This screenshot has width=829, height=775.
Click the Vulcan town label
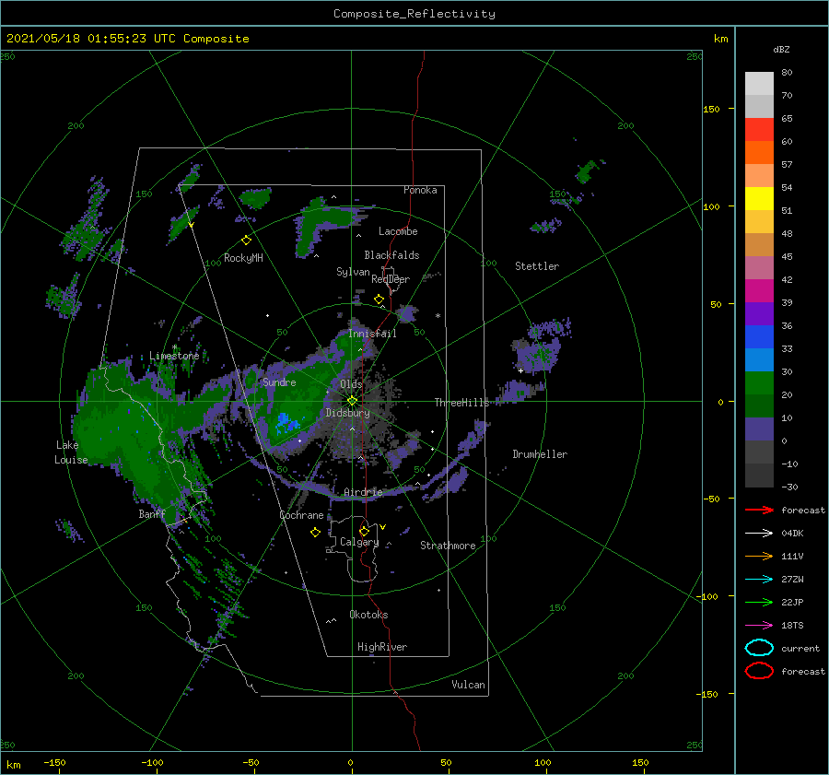tap(468, 685)
